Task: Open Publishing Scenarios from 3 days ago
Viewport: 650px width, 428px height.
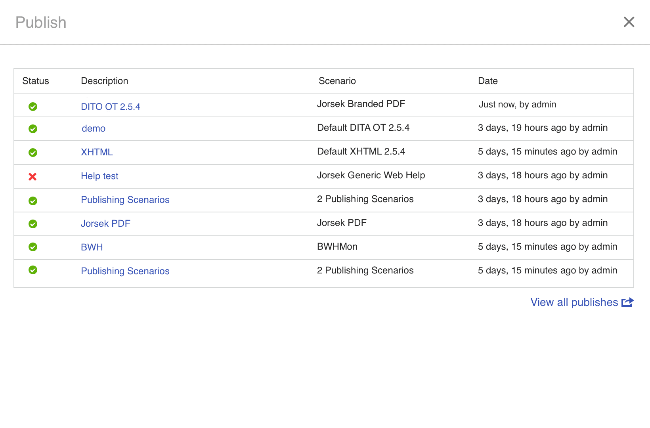Action: [125, 200]
